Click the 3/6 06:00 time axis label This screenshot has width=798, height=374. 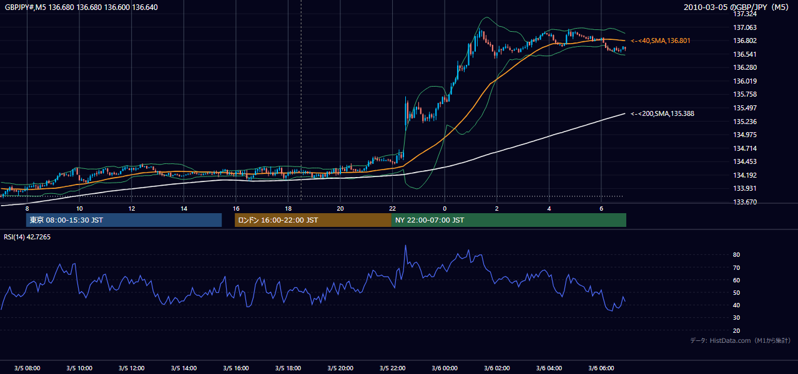point(601,368)
